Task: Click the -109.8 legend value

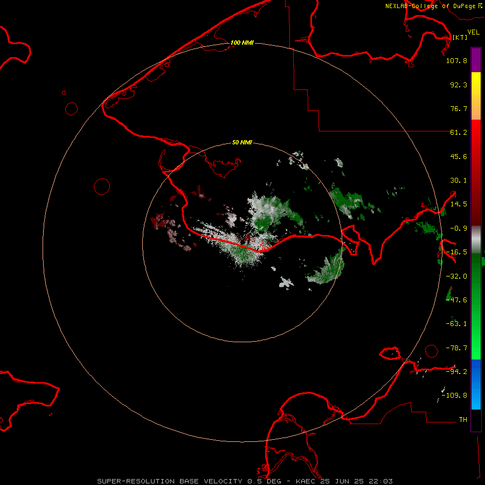Action: tap(454, 396)
